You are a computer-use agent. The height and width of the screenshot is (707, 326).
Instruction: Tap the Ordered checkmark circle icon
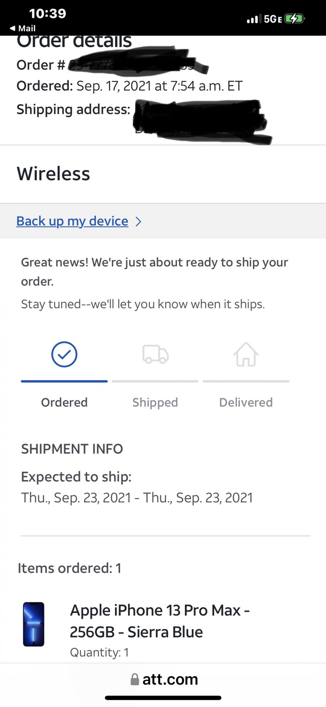(64, 354)
